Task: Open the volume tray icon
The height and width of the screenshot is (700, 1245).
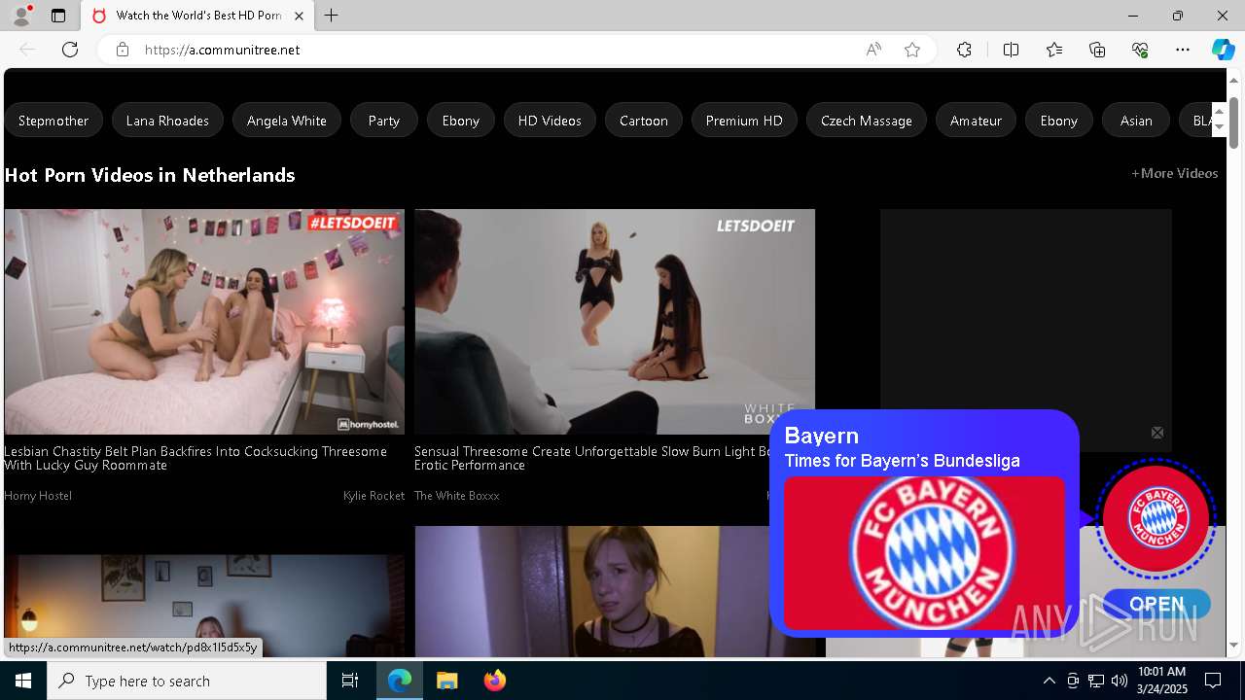Action: (x=1119, y=681)
